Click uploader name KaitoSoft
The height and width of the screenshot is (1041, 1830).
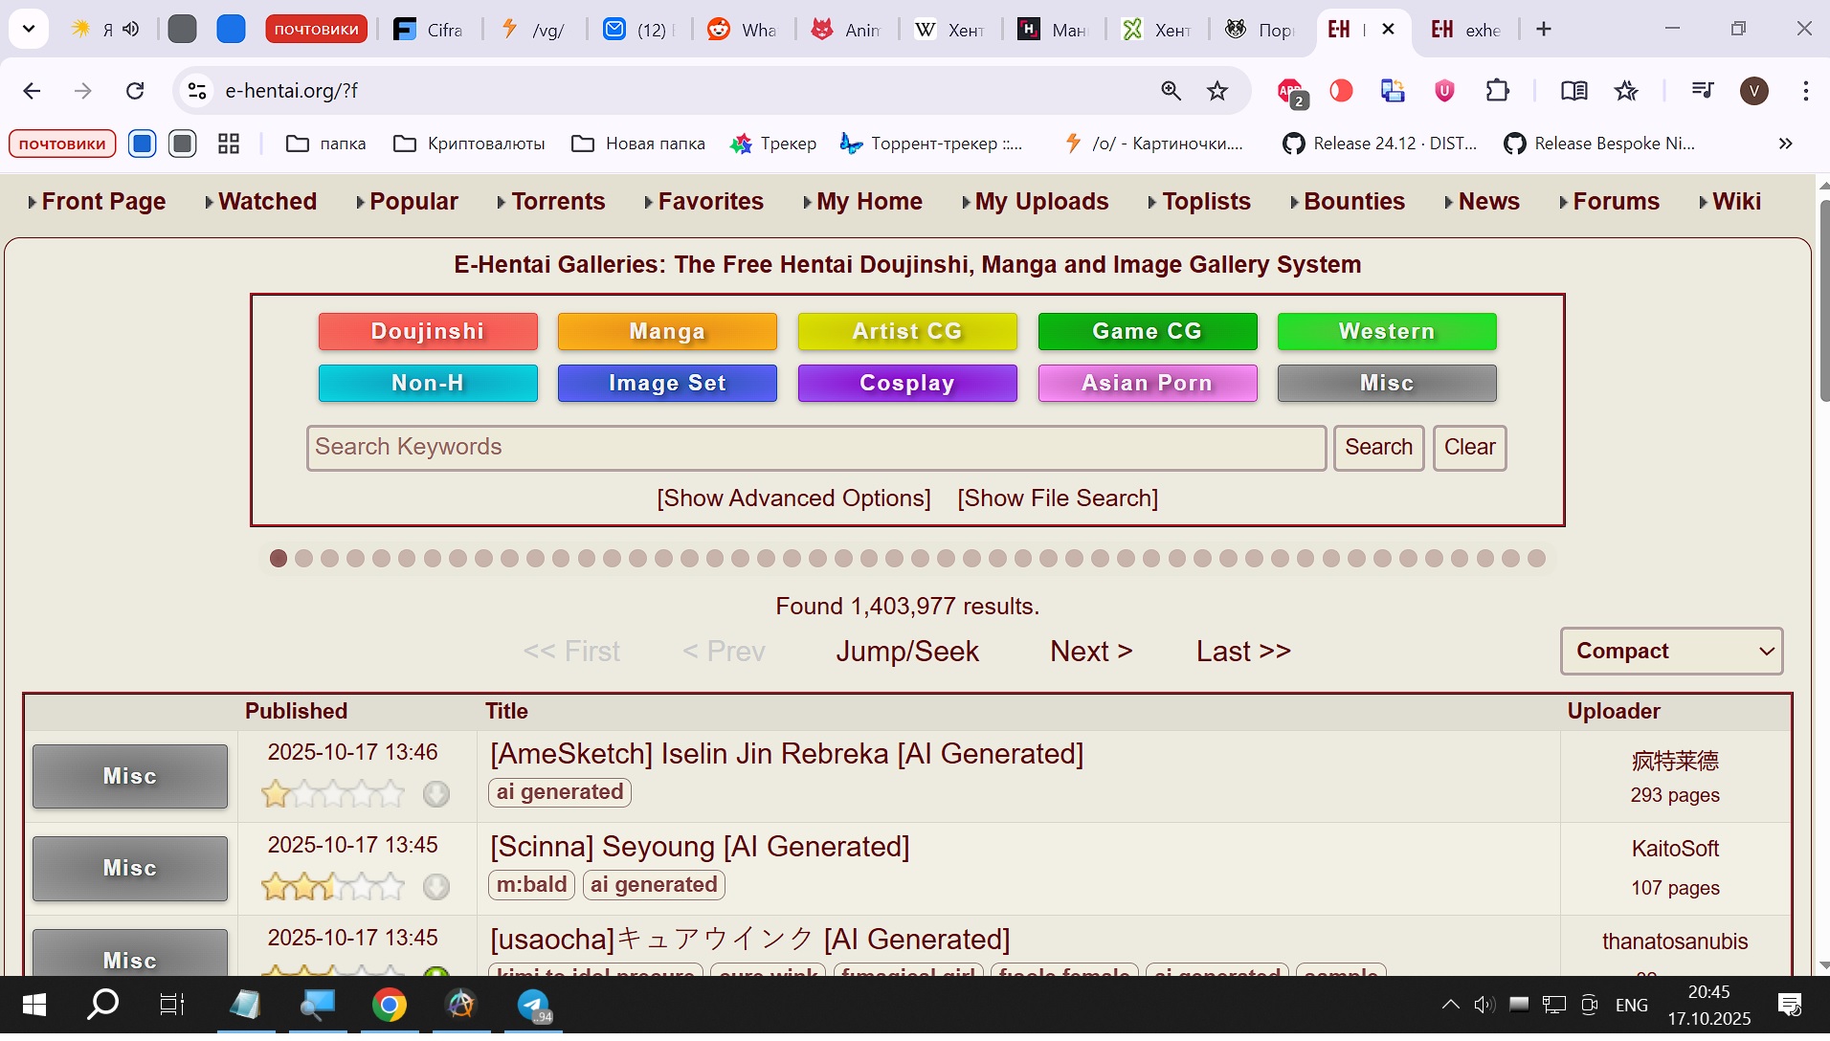tap(1675, 849)
